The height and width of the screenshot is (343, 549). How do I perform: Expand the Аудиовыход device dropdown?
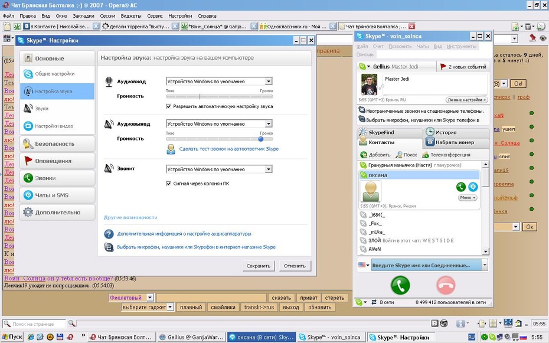tap(269, 124)
